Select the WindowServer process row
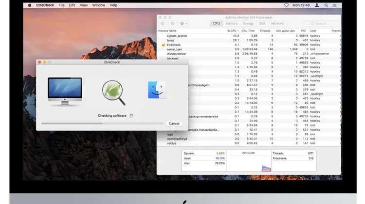Viewport: 365px width, 204px height. [x=249, y=54]
